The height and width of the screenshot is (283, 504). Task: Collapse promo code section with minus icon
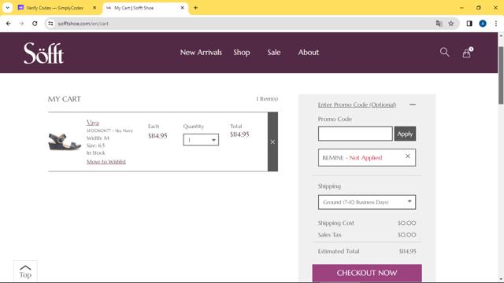413,105
